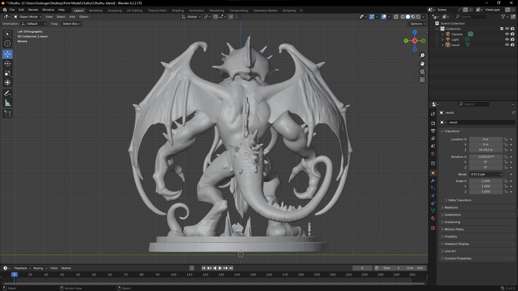Choose the Move tool
This screenshot has height=291, width=518.
(x=8, y=54)
